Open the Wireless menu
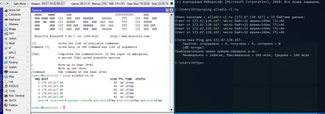This screenshot has width=325, height=114. 17,24
